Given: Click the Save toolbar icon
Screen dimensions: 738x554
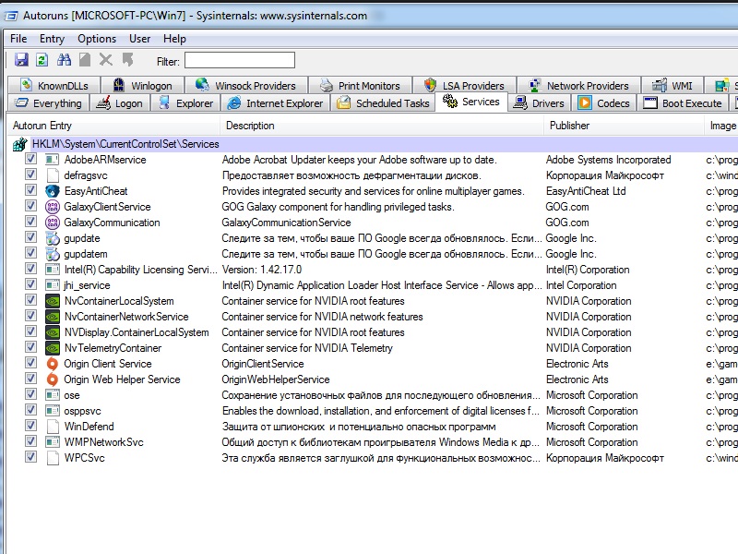Looking at the screenshot, I should click(21, 60).
